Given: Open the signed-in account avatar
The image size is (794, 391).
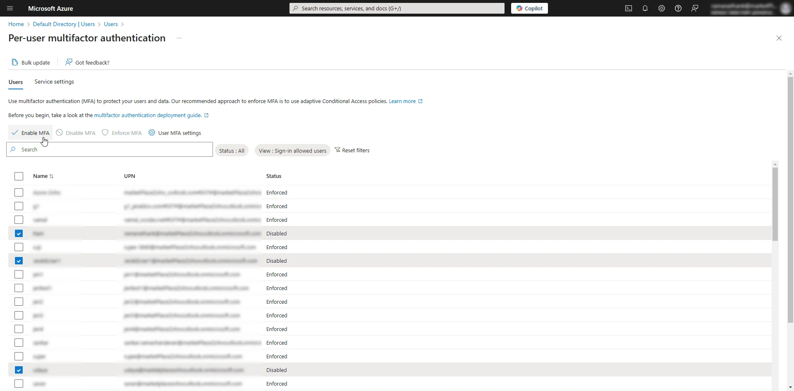Looking at the screenshot, I should 785,8.
